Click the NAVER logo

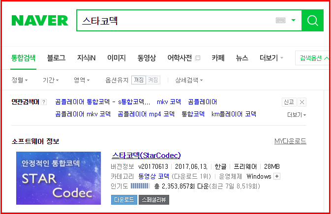tap(40, 21)
